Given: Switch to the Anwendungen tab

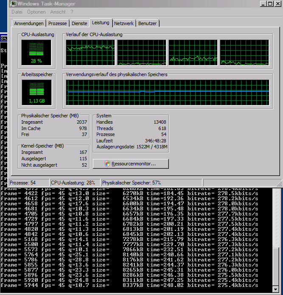Looking at the screenshot, I should [29, 23].
